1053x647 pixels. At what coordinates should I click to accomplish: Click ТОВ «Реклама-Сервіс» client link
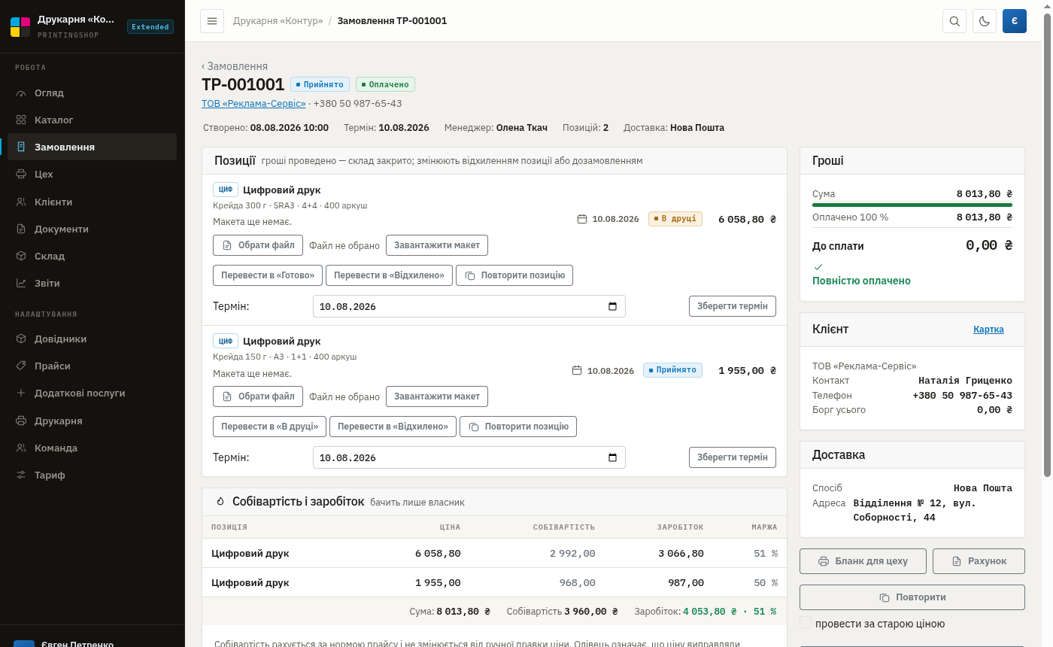253,103
